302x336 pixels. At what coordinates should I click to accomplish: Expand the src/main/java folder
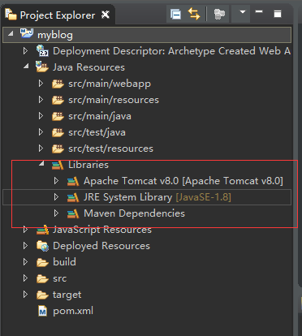41,116
